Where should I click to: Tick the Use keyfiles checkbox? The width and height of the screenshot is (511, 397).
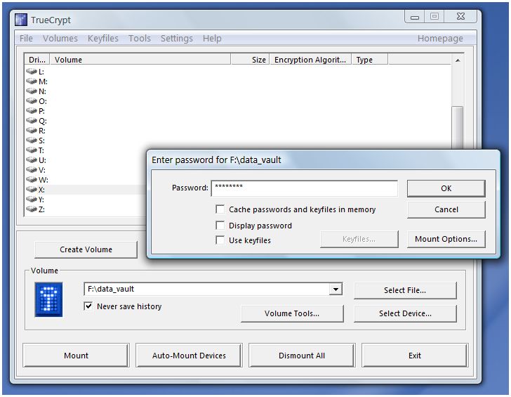click(x=221, y=240)
